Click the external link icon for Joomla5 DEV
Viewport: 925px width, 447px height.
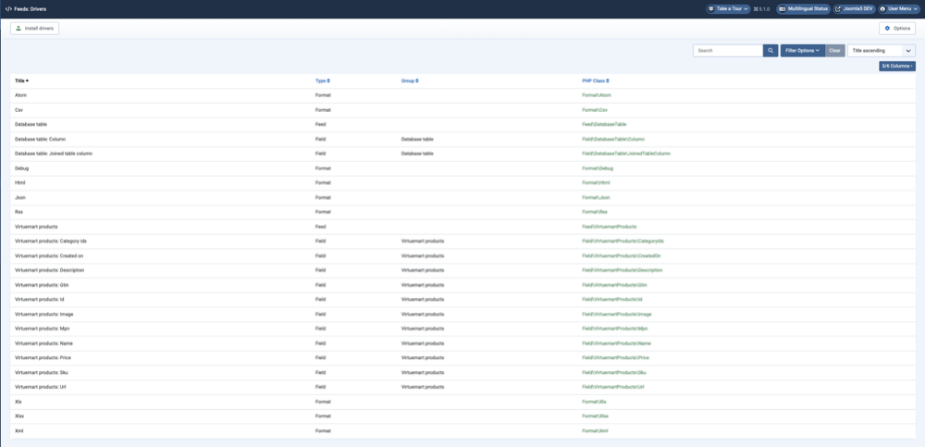[838, 8]
